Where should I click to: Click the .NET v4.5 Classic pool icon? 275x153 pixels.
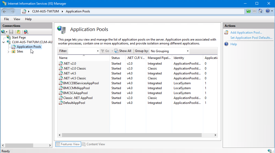[x=61, y=78]
